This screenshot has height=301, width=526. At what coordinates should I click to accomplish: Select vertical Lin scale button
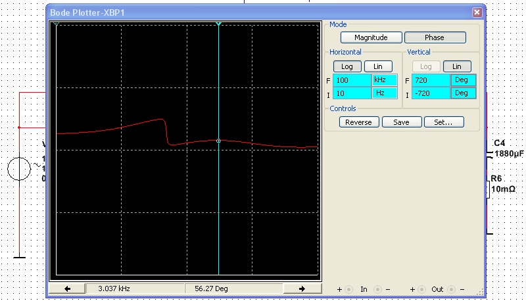pos(457,66)
